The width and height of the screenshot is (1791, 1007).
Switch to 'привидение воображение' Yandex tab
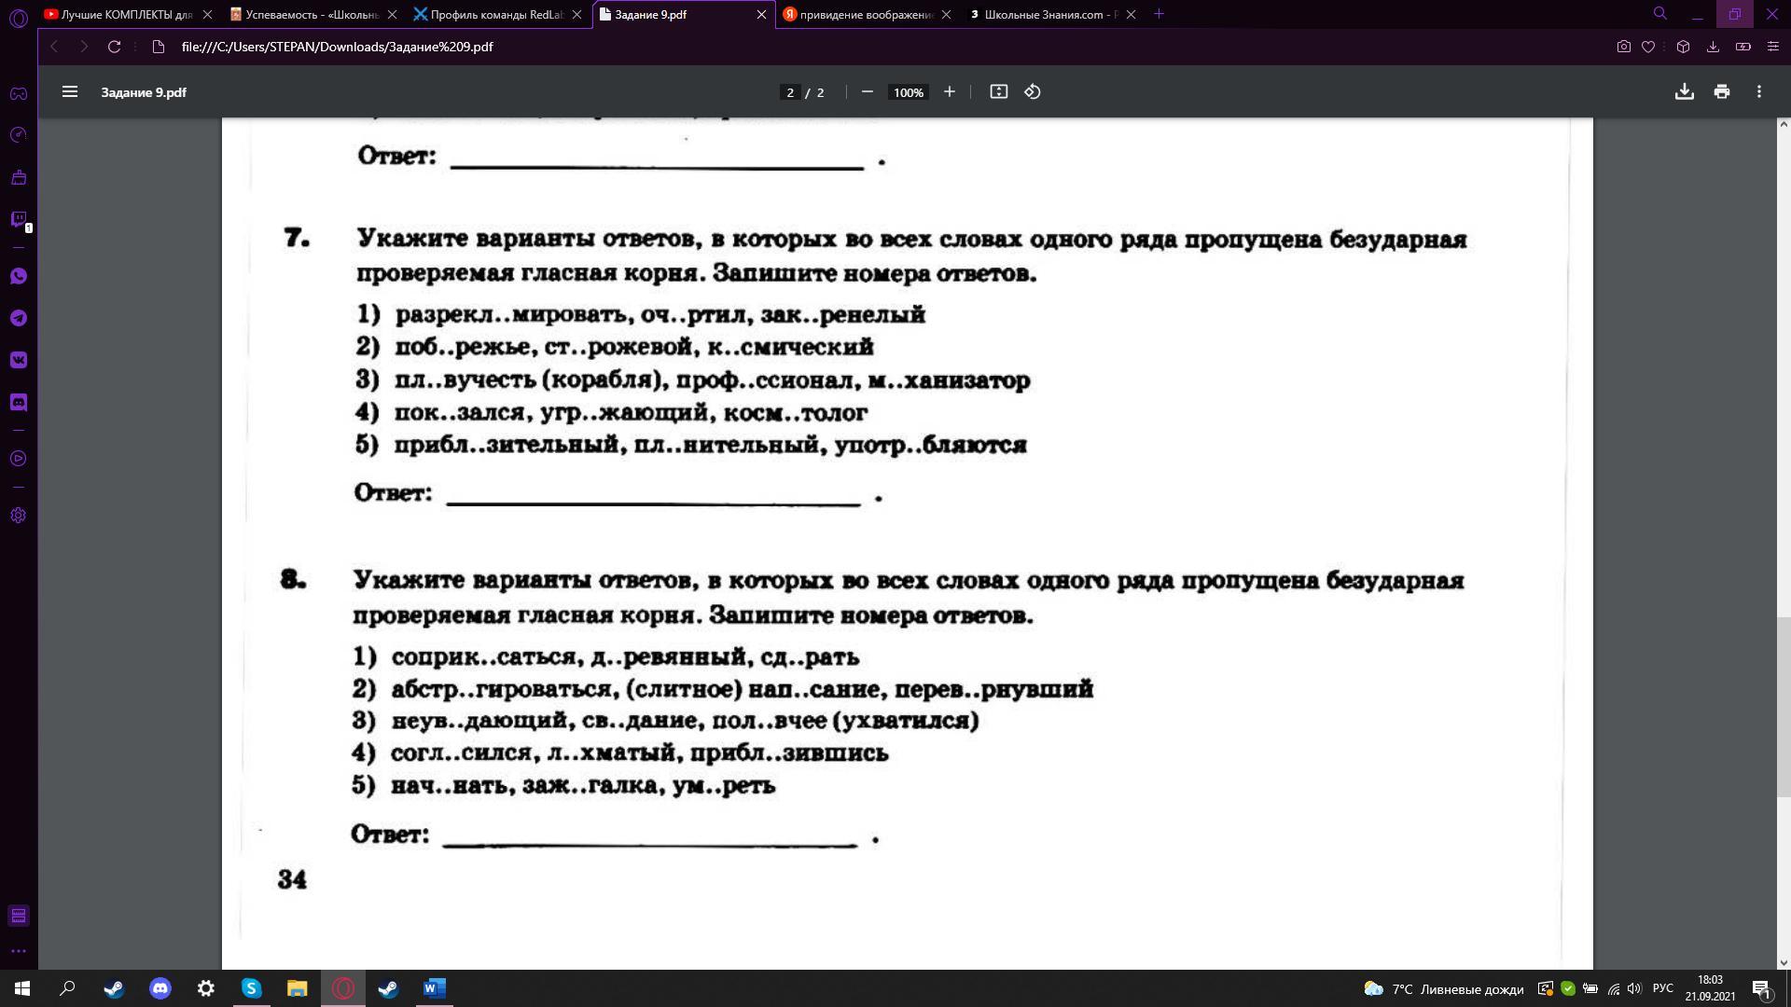[868, 14]
